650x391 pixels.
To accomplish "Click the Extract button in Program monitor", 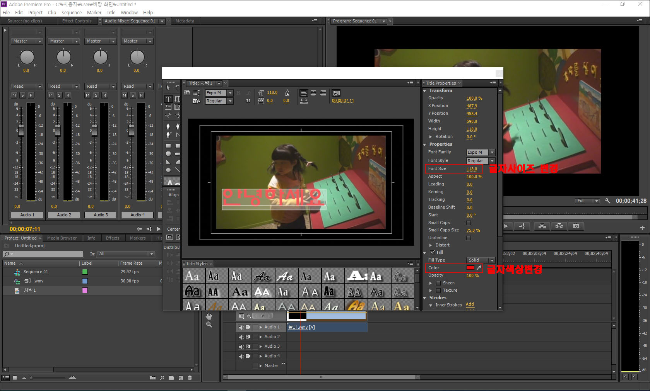I will [559, 226].
